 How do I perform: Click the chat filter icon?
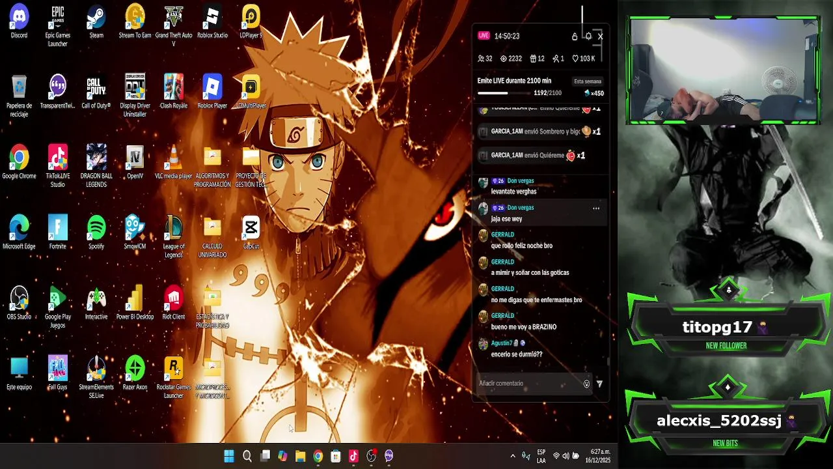click(x=599, y=384)
